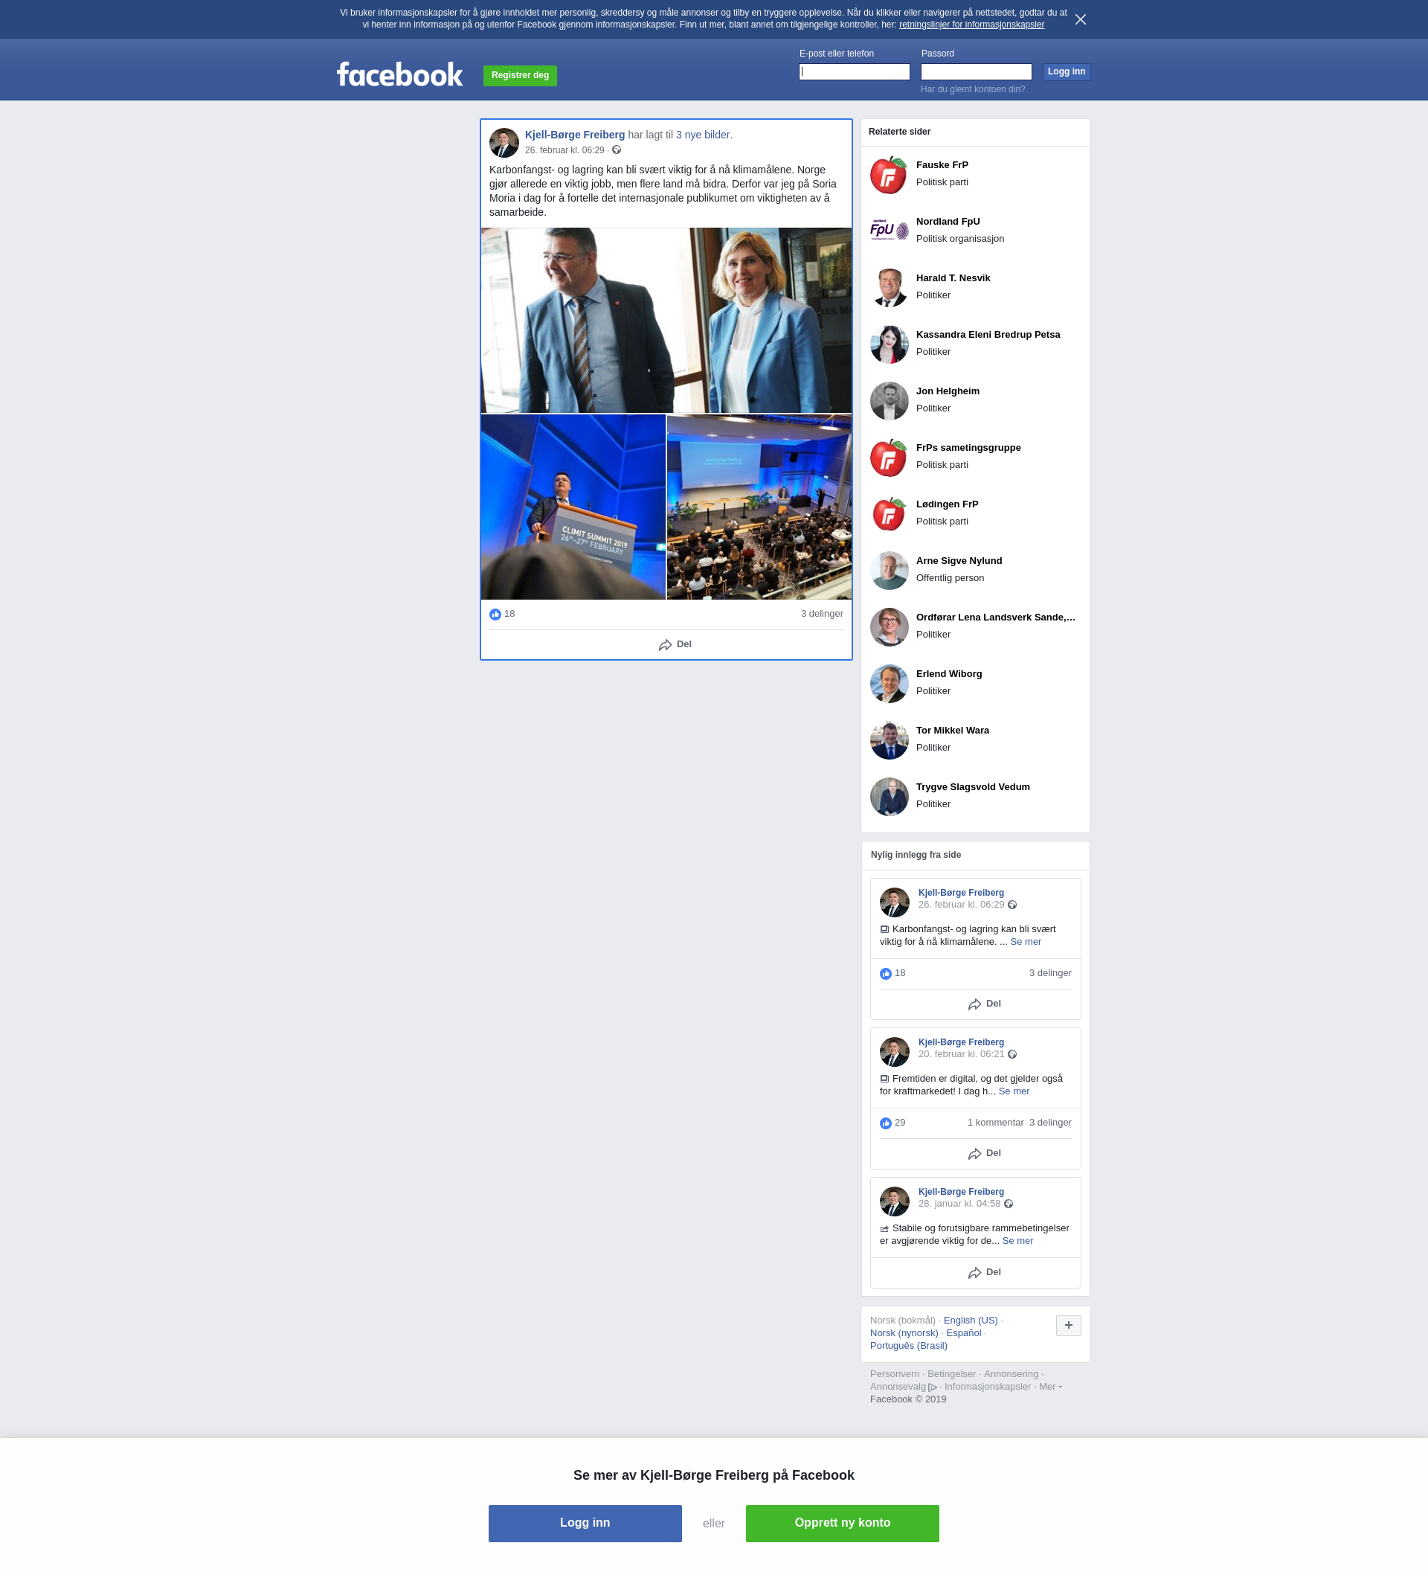Close the cookie notice banner
Viewport: 1428px width, 1572px height.
(1081, 19)
